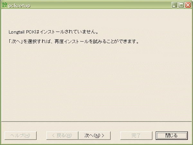Maximize the pcksetup installer window

click(x=181, y=5)
